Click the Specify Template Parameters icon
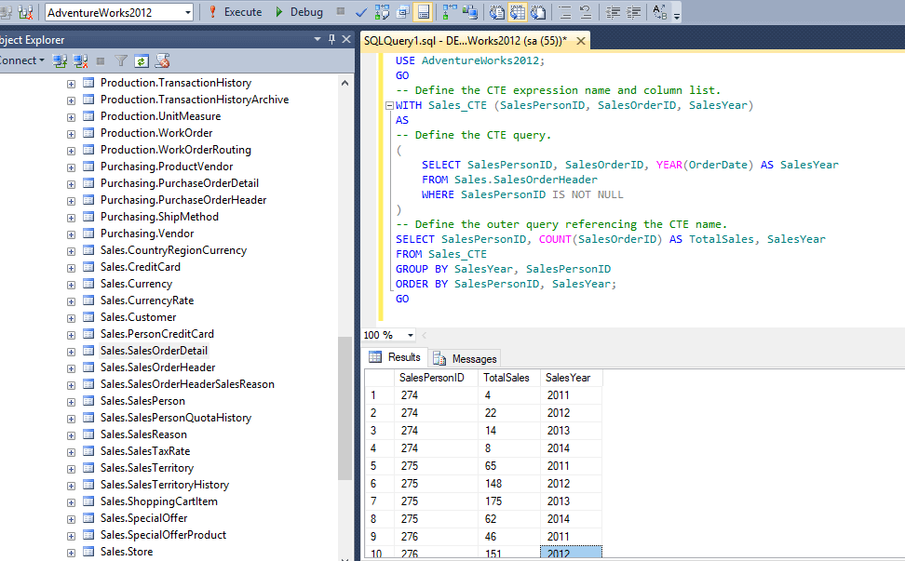Viewport: 905px width, 561px height. [x=659, y=12]
